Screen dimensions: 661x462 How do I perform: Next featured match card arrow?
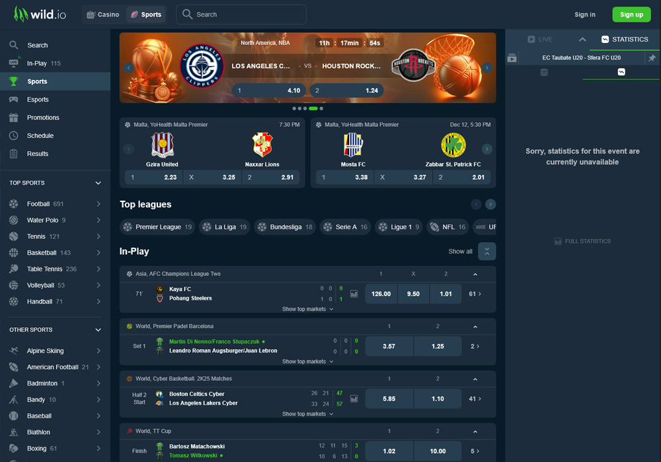487,149
